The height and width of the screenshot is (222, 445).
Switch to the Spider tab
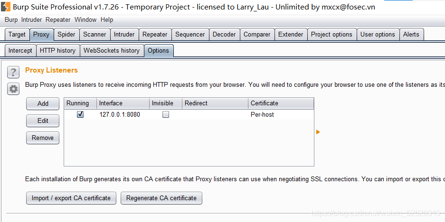(x=66, y=34)
